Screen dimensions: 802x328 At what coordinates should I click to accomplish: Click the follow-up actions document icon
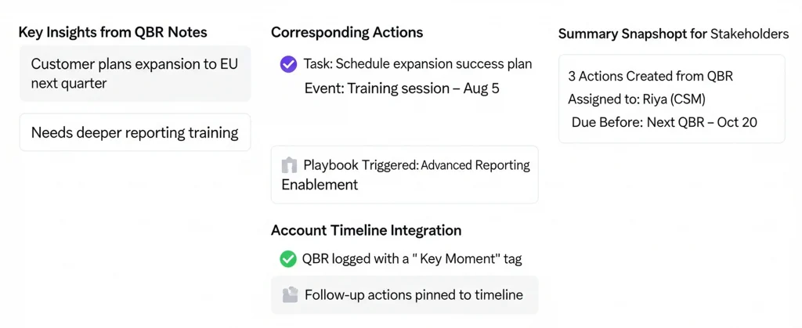(x=290, y=295)
